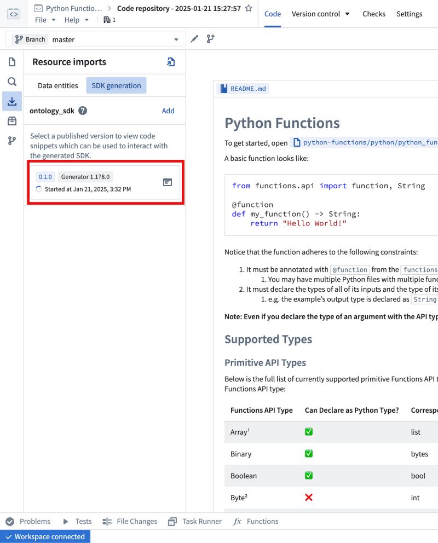
Task: Click the Workspace connected status indicator
Action: 45,537
